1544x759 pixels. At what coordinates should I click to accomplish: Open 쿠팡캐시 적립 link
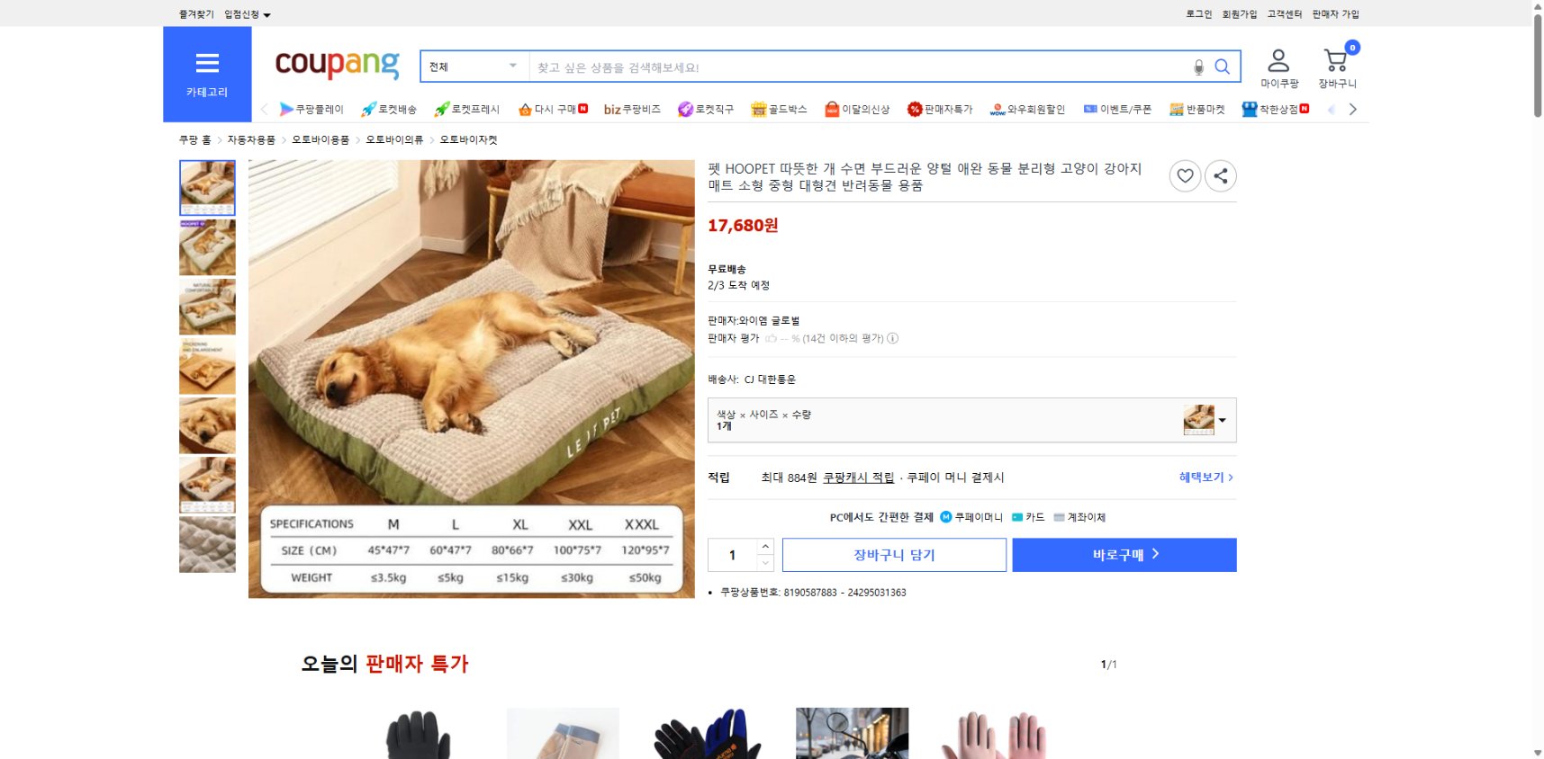[x=858, y=478]
